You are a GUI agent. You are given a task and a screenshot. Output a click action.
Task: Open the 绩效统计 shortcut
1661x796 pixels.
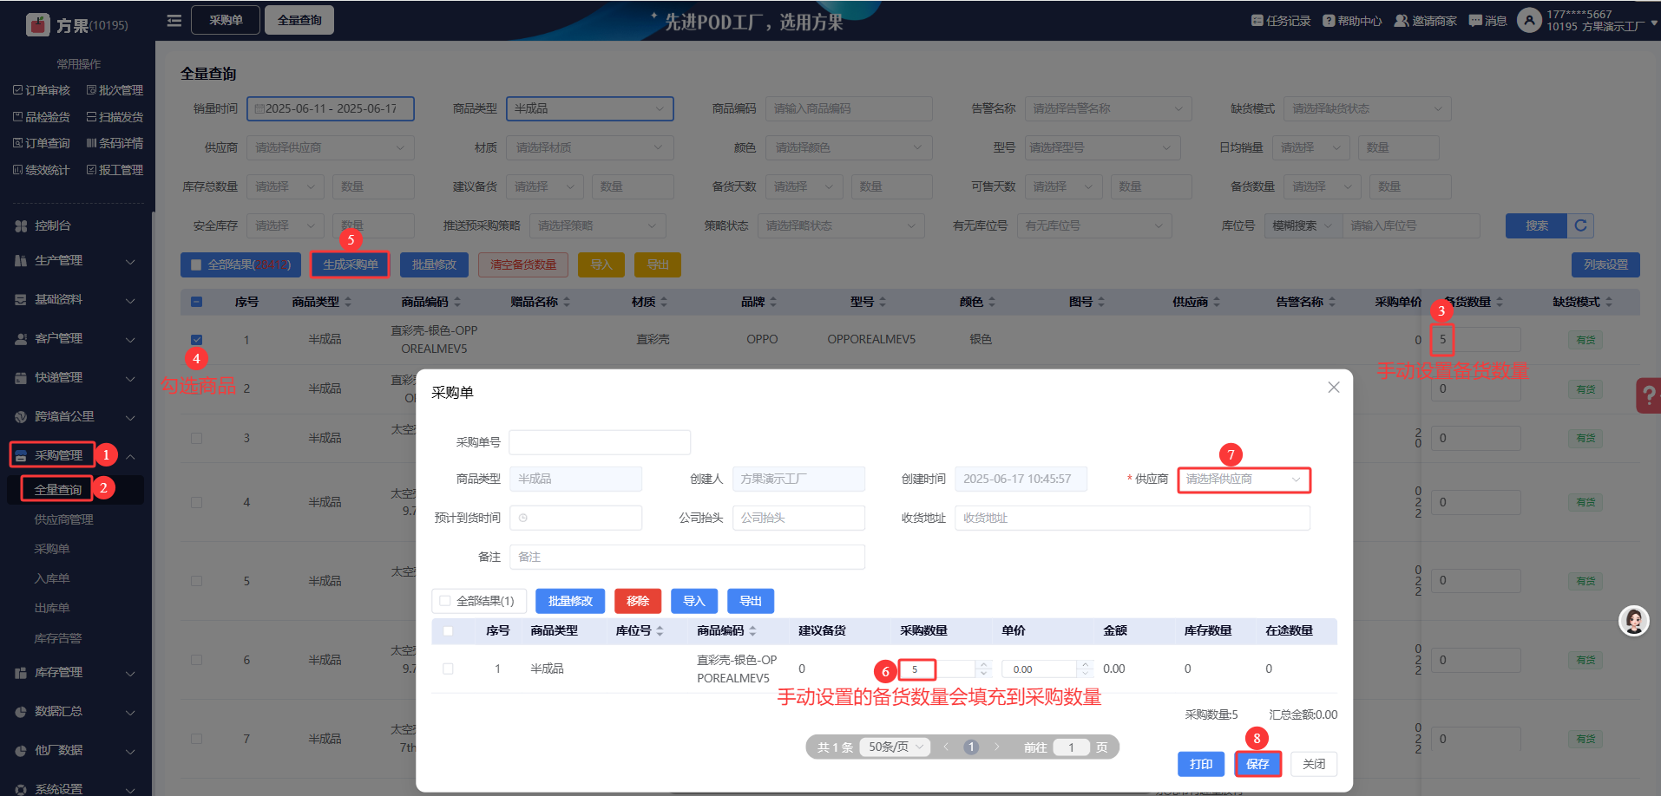[42, 170]
